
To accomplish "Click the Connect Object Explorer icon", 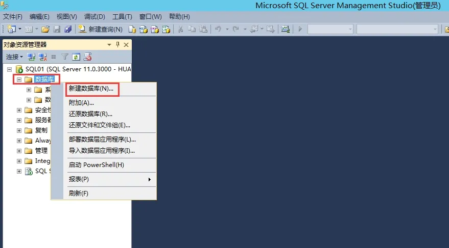I will click(31, 57).
